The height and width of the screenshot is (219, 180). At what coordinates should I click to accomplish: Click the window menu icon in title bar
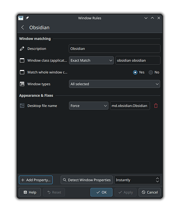click(x=21, y=18)
